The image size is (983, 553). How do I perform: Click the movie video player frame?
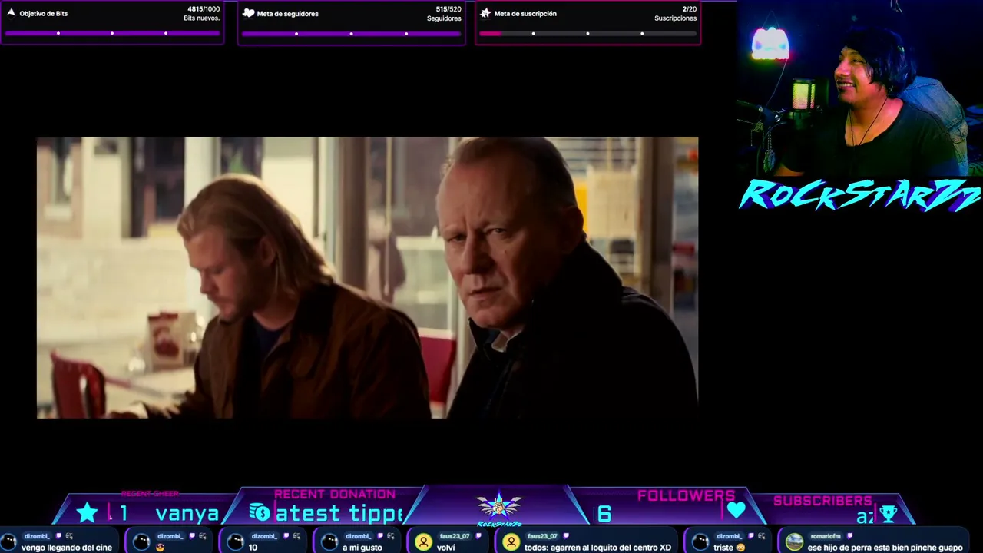click(x=367, y=277)
